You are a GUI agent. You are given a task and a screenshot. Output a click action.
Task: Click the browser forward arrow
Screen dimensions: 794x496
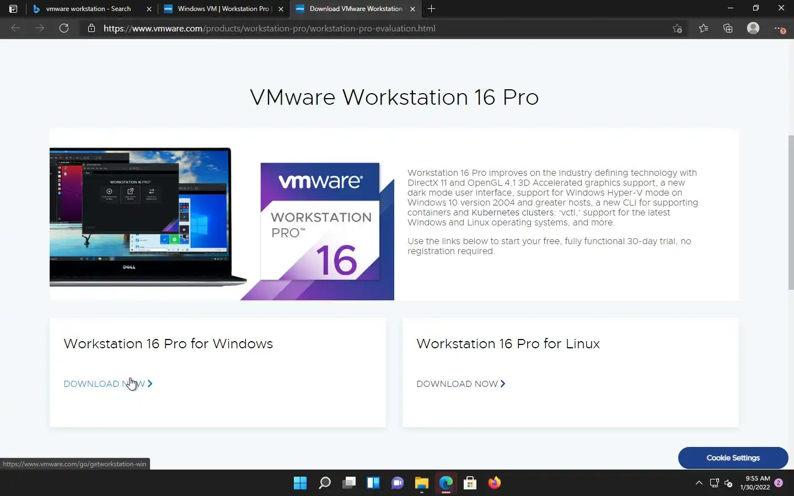[40, 28]
